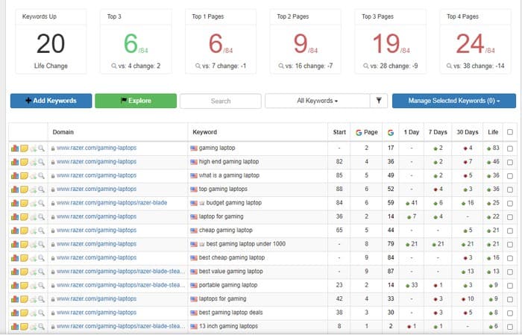522x335 pixels.
Task: Click the filter funnel icon
Action: (x=379, y=101)
